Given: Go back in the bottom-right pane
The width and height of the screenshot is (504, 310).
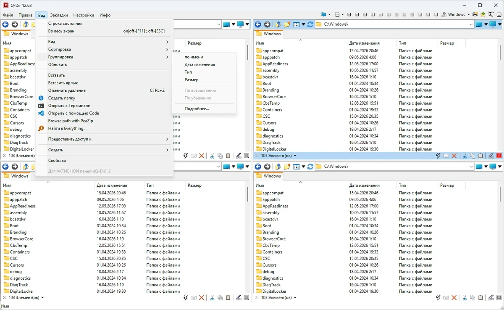Looking at the screenshot, I should (258, 167).
